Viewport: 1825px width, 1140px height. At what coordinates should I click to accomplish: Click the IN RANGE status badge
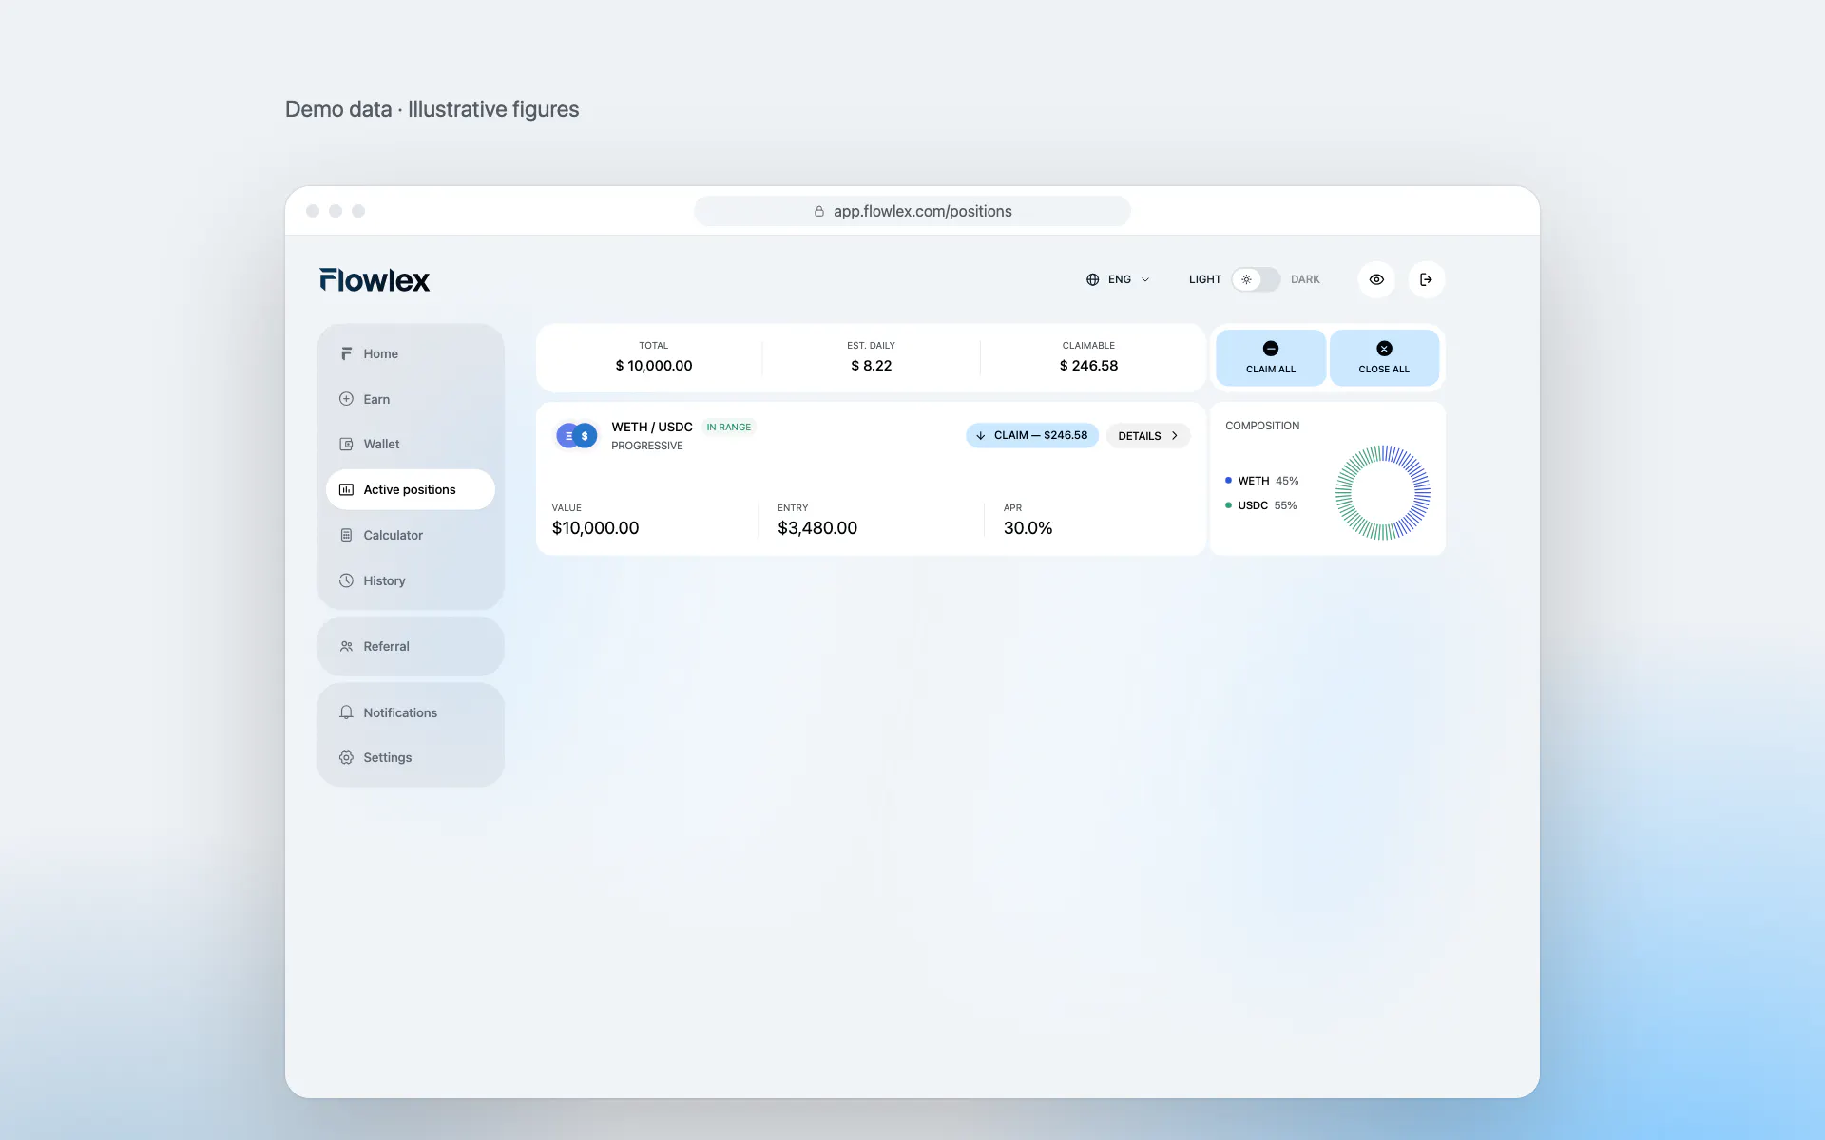729,427
